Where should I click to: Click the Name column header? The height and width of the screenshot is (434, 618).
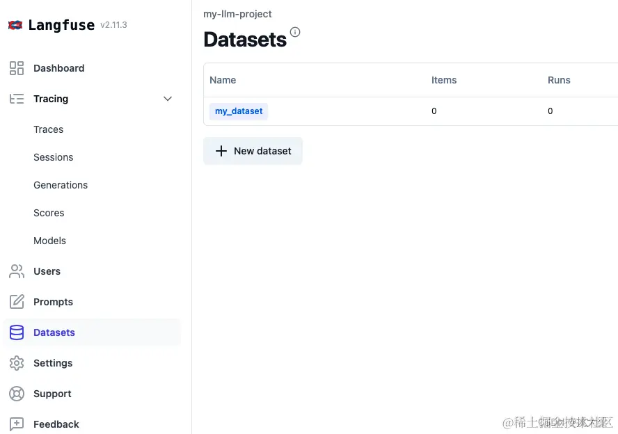(223, 80)
